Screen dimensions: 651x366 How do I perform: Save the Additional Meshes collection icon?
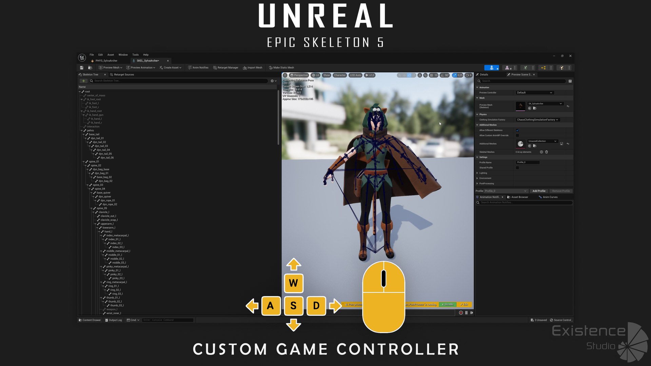561,144
